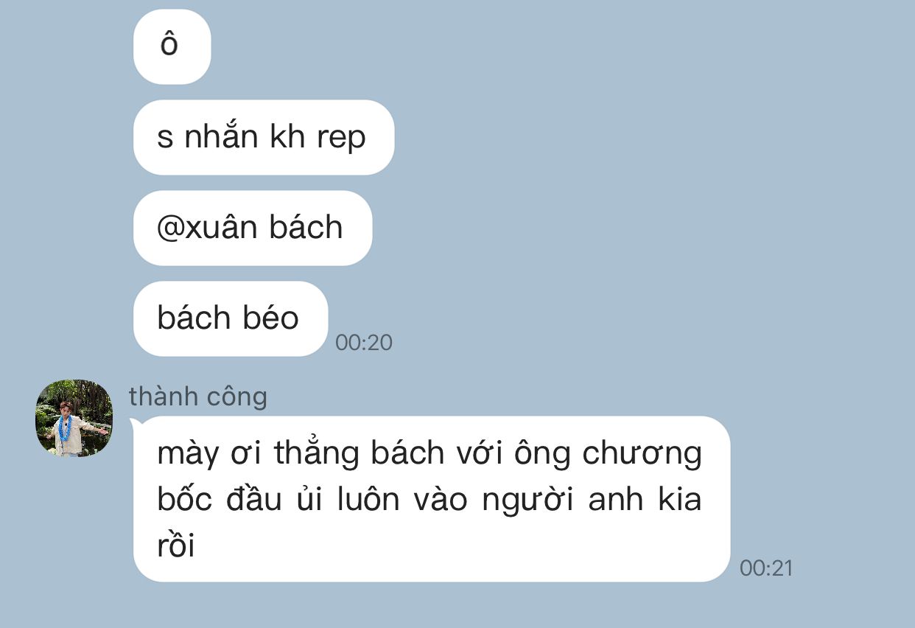This screenshot has width=915, height=628.
Task: Click the word rep in the second bubble
Action: 341,139
